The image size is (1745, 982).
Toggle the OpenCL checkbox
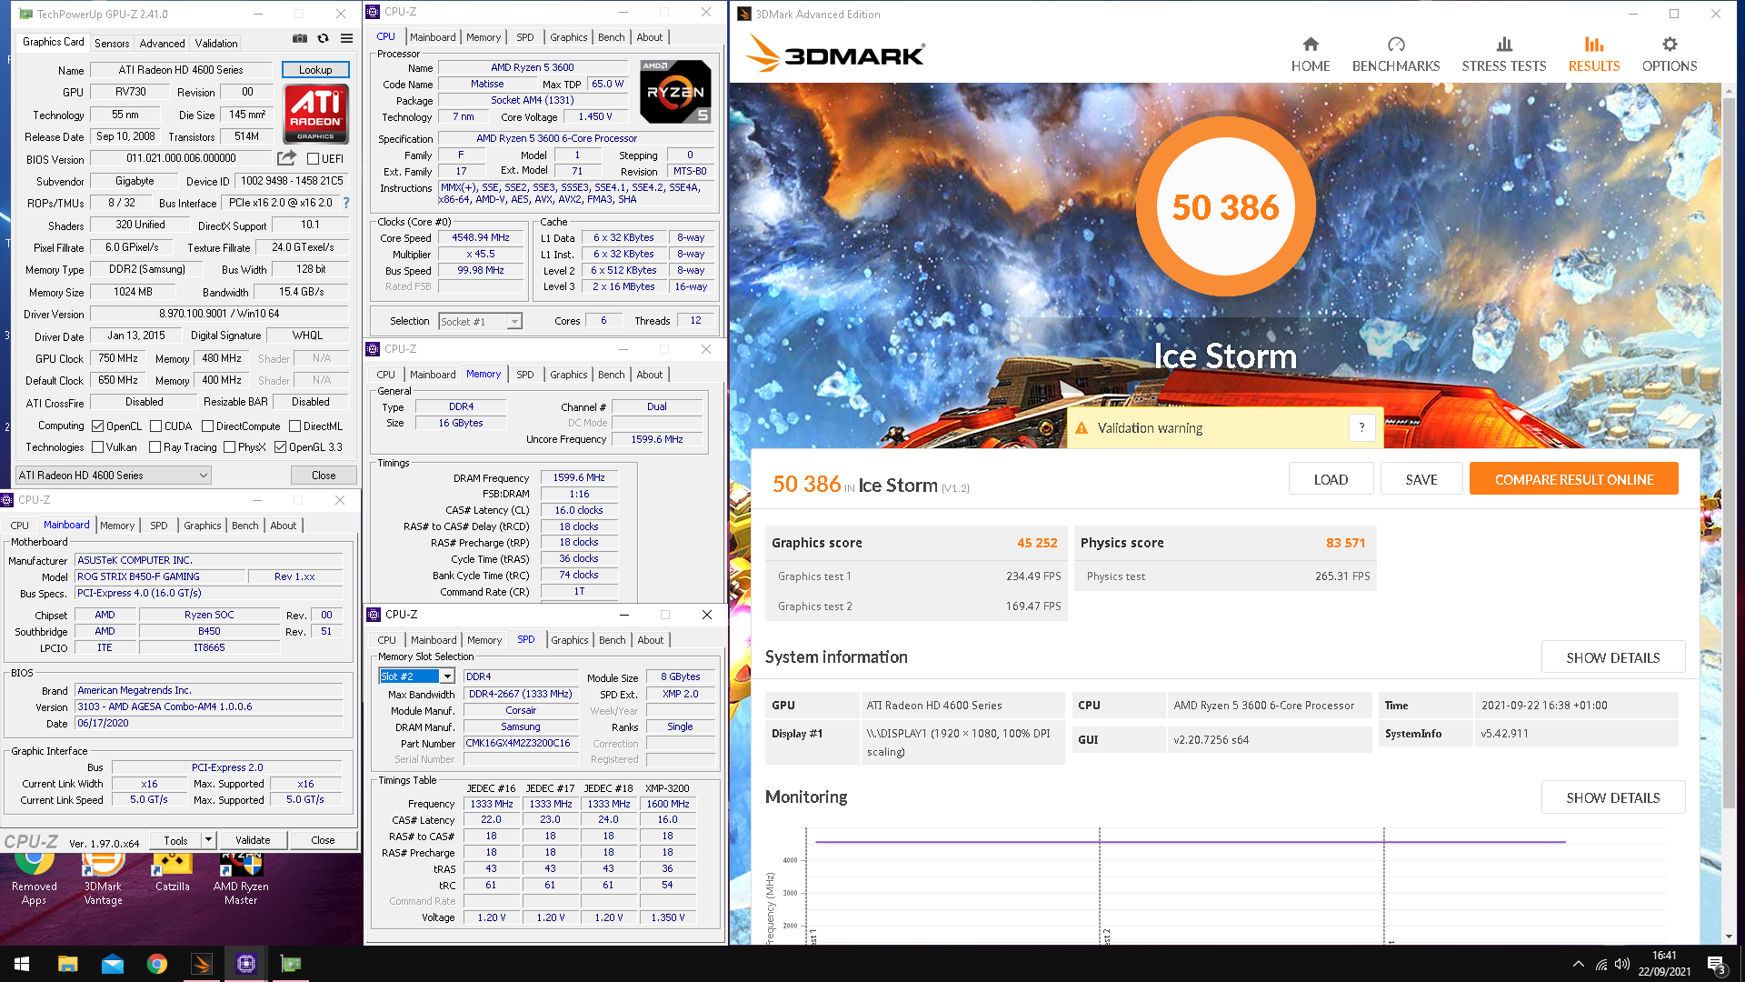pos(97,426)
